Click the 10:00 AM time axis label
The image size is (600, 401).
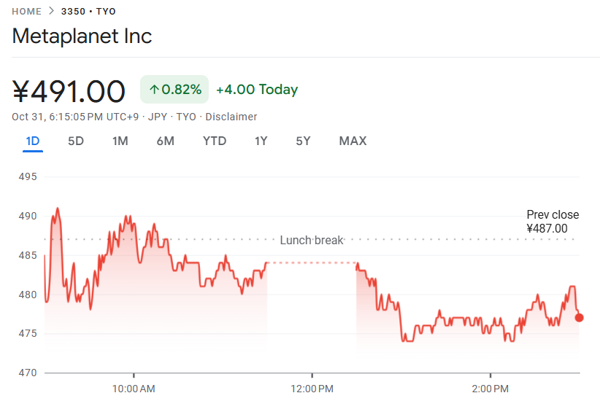[134, 386]
